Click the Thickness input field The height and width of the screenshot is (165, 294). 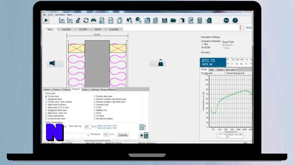pyautogui.click(x=106, y=135)
